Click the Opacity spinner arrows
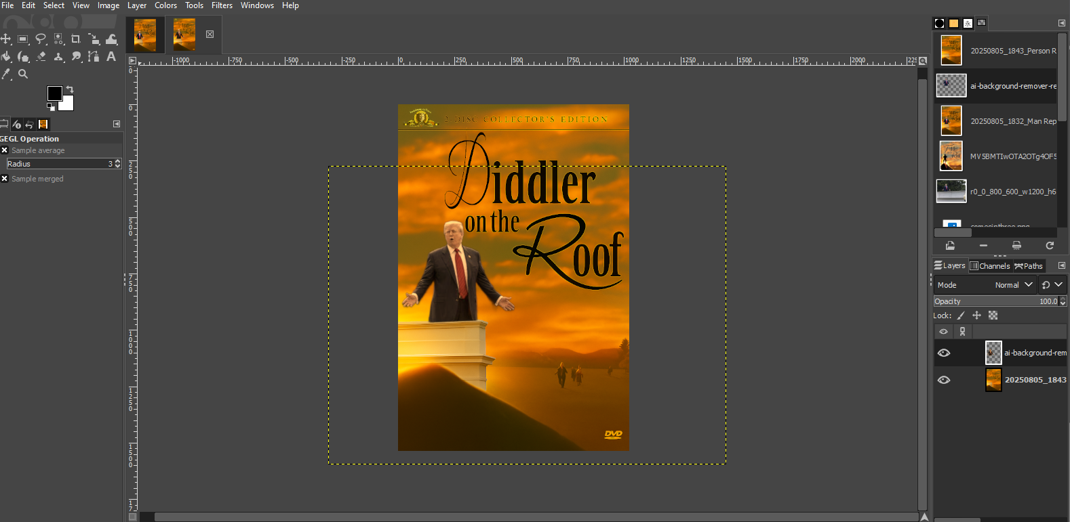 point(1063,301)
